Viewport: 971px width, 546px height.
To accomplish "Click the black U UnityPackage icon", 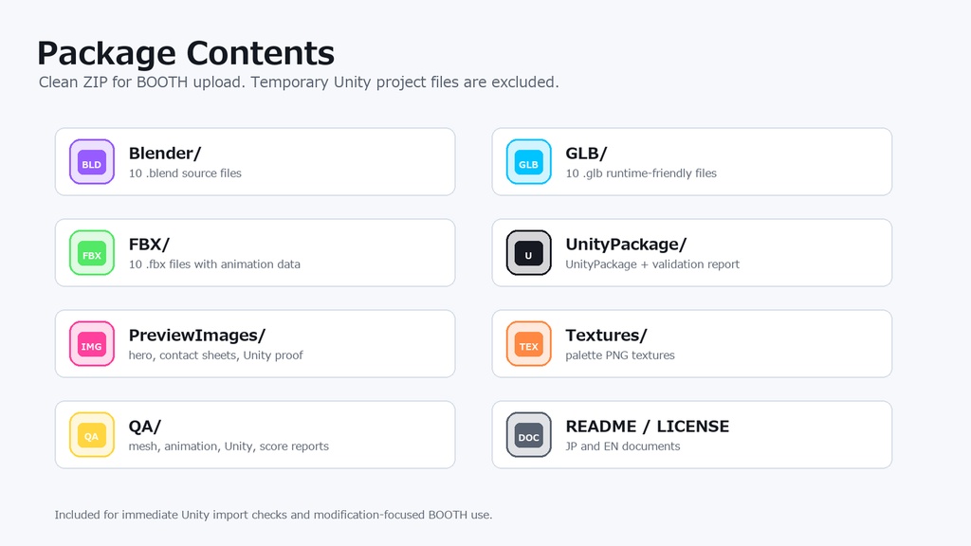I will [x=528, y=252].
